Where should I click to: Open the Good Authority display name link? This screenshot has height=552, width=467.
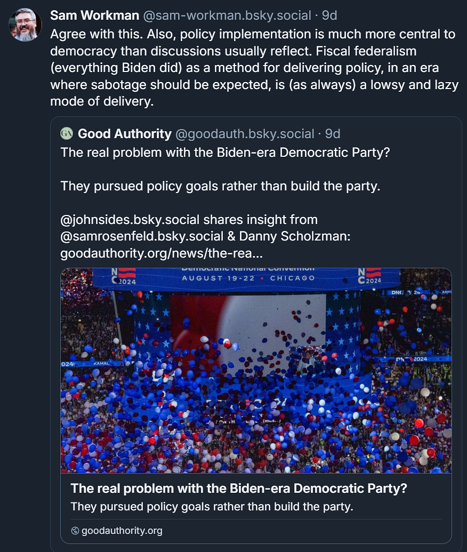point(125,133)
